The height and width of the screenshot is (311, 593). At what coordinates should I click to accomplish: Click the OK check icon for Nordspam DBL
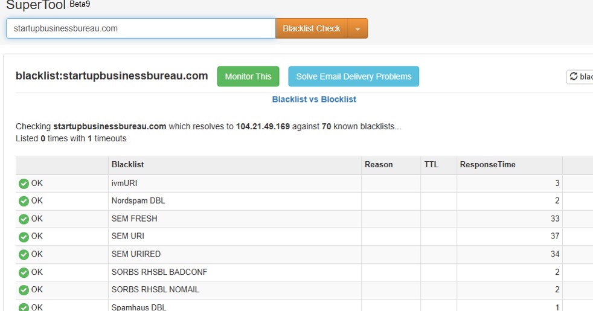(x=24, y=201)
